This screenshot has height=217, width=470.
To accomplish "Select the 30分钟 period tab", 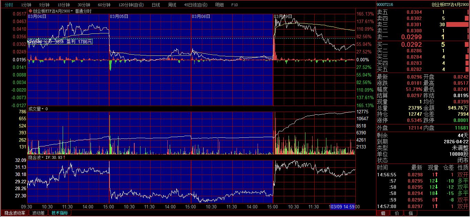I will click(x=84, y=5).
